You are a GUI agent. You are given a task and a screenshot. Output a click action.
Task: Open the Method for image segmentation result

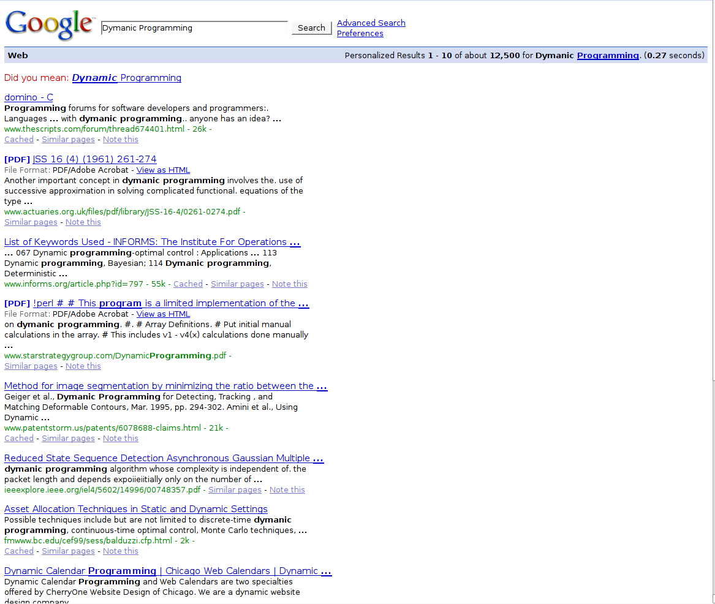tap(166, 386)
